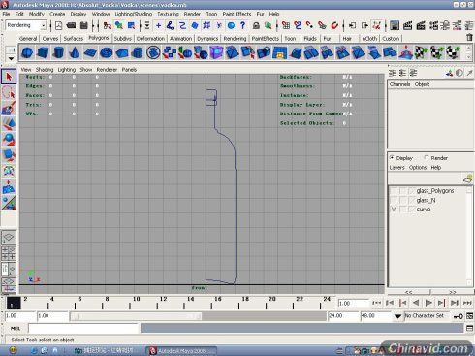Select the Lasso tool in toolbox

pyautogui.click(x=9, y=92)
